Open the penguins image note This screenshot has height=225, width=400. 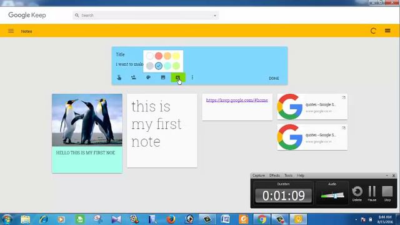pos(87,120)
